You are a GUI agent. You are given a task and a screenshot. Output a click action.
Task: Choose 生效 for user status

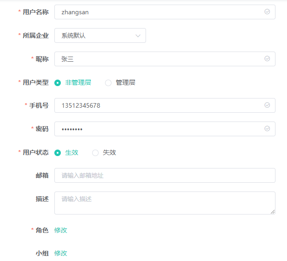(x=58, y=153)
